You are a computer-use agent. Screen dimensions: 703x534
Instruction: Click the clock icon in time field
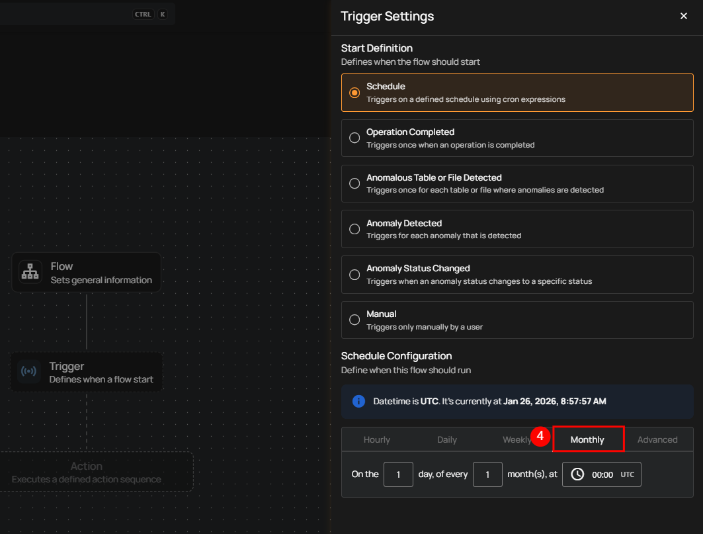coord(577,474)
